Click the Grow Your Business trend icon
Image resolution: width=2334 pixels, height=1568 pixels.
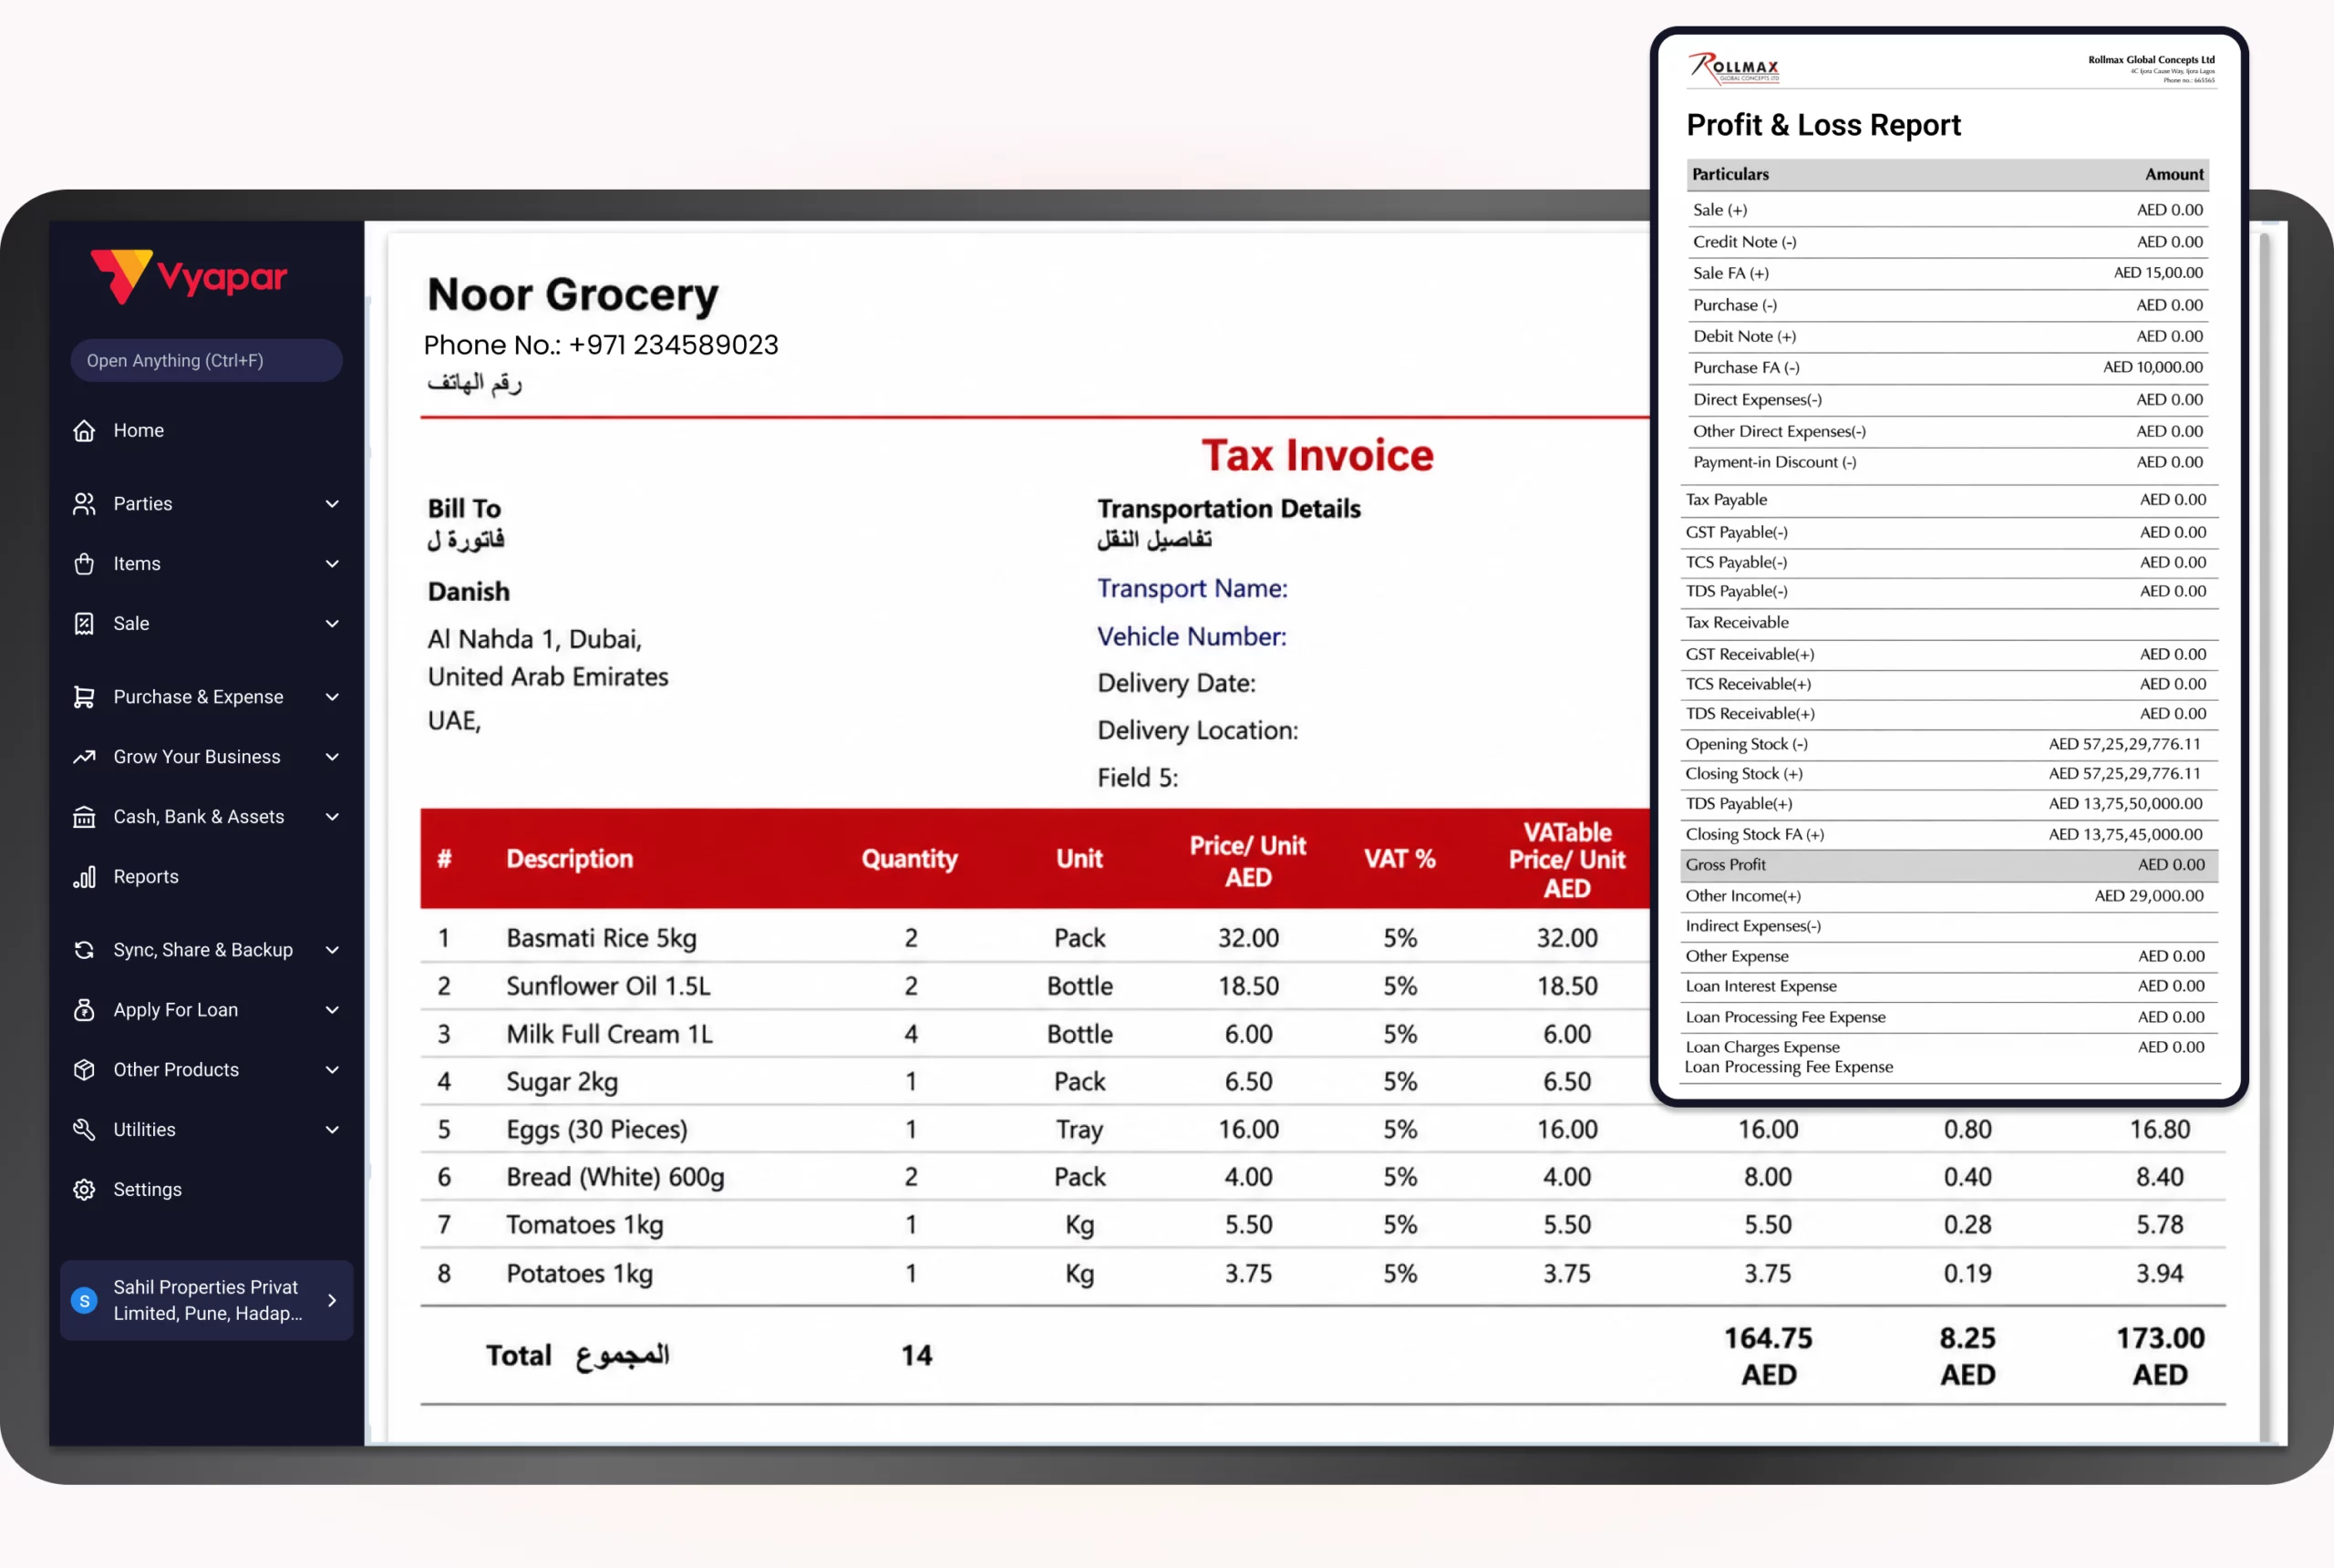click(84, 757)
